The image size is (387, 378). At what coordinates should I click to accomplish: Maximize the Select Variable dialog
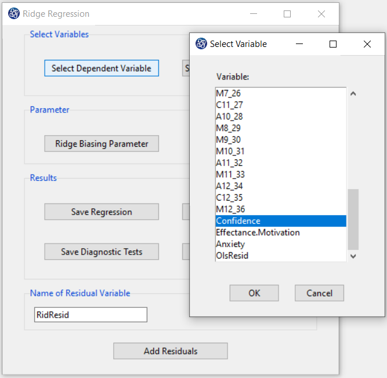tap(333, 44)
